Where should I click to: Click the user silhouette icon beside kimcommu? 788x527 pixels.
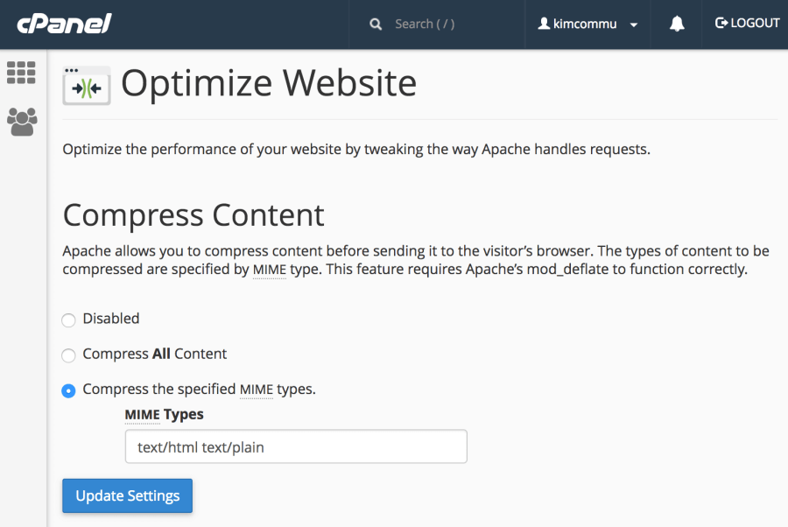pyautogui.click(x=543, y=25)
